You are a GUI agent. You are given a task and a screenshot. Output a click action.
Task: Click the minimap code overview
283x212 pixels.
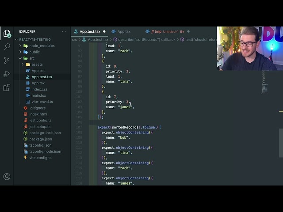pyautogui.click(x=264, y=83)
